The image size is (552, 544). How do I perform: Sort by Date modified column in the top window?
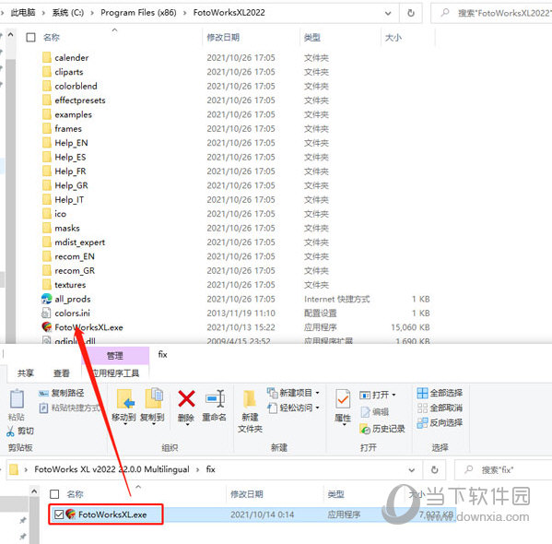[223, 38]
